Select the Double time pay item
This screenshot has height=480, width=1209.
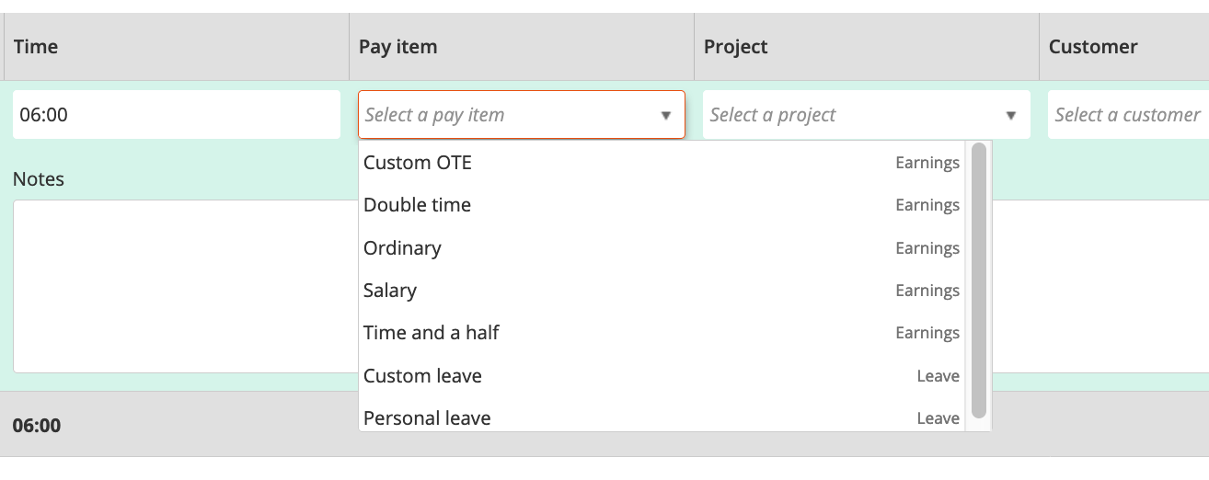pos(662,205)
